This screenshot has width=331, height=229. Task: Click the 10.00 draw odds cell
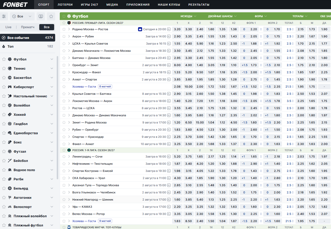(x=189, y=87)
